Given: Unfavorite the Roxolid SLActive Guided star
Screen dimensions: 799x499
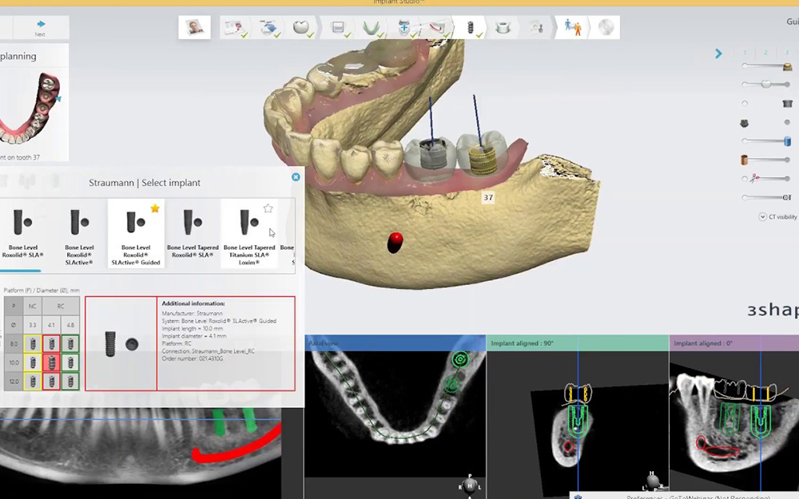Looking at the screenshot, I should pos(155,208).
